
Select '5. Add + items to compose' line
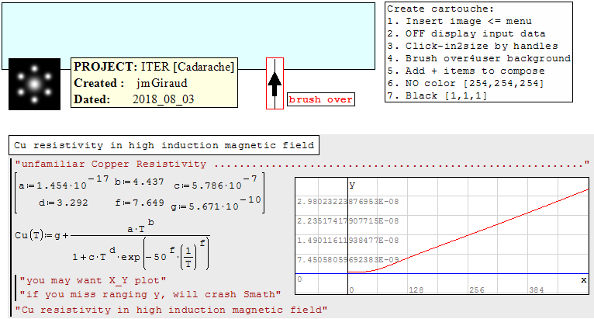(x=466, y=71)
